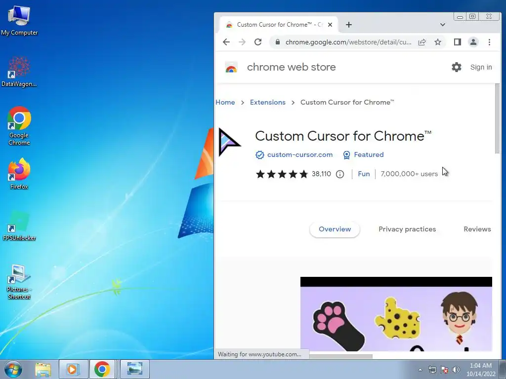506x379 pixels.
Task: Click the Custom Cursor for Chrome heading
Action: pyautogui.click(x=343, y=136)
